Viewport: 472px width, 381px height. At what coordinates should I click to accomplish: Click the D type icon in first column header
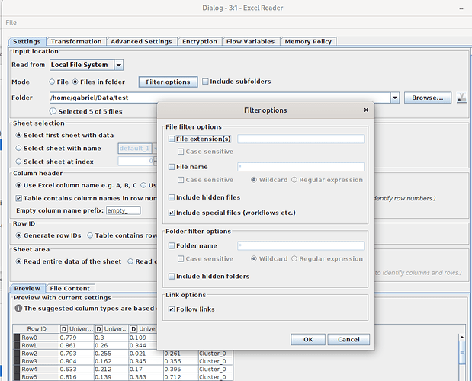(64, 328)
